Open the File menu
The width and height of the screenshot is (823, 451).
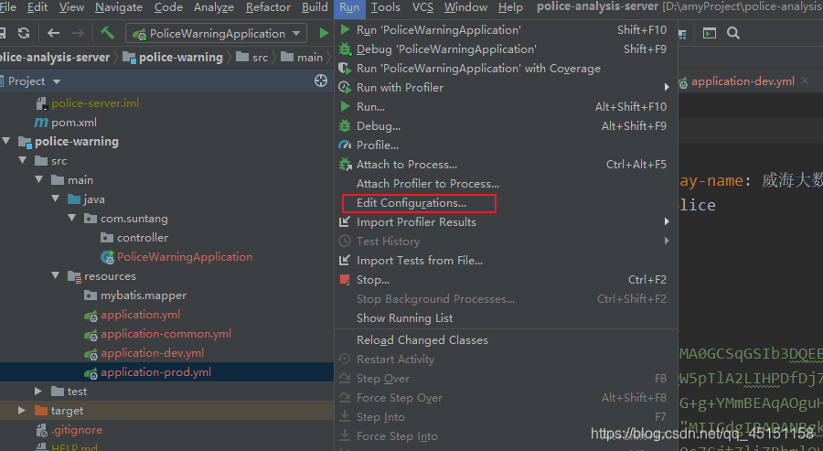coord(7,7)
